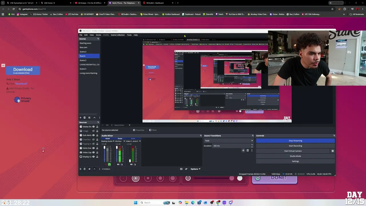The height and width of the screenshot is (206, 366).
Task: Open Windows Start menu on taskbar
Action: (x=136, y=203)
